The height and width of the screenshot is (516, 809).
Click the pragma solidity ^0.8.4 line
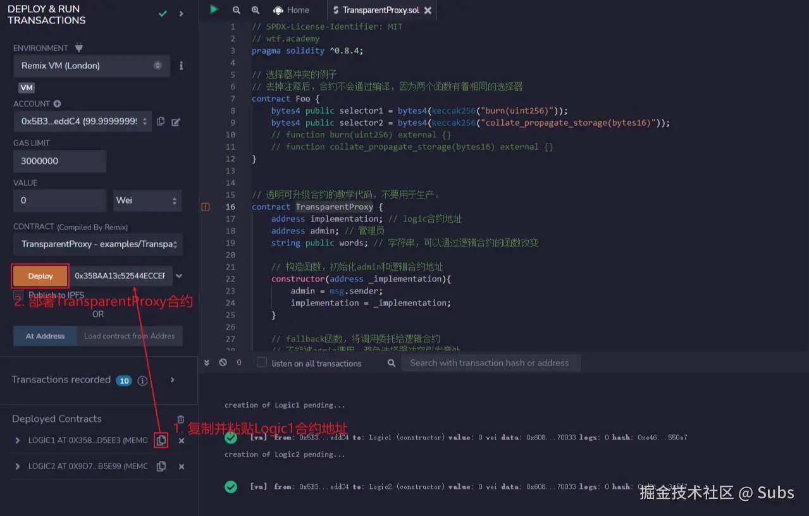pos(307,51)
